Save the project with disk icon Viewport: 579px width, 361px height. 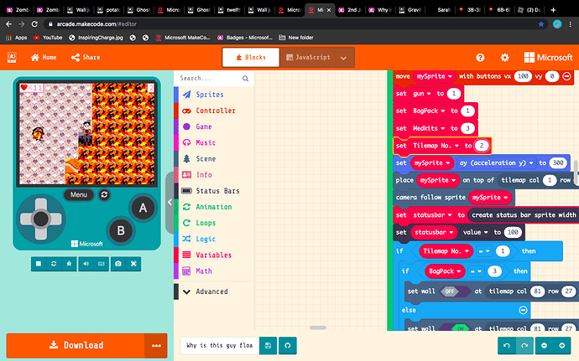point(268,346)
